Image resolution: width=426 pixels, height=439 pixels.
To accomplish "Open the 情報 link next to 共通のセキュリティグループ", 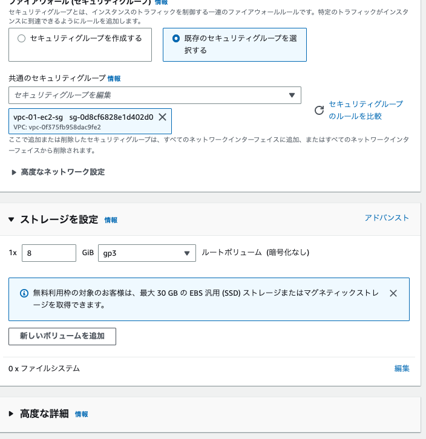I will 114,79.
